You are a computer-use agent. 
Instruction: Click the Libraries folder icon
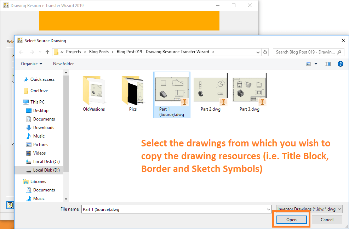(26, 181)
